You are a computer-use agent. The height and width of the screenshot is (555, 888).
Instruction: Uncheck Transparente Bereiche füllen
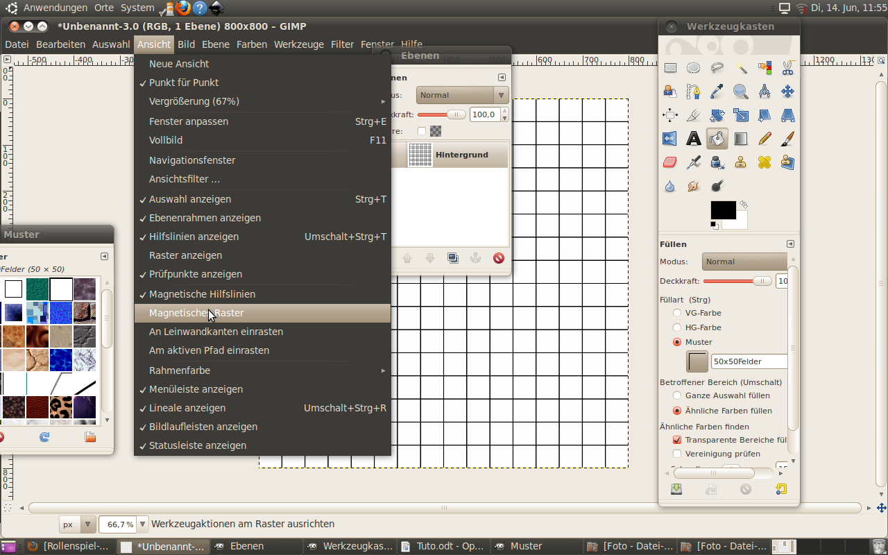(677, 440)
